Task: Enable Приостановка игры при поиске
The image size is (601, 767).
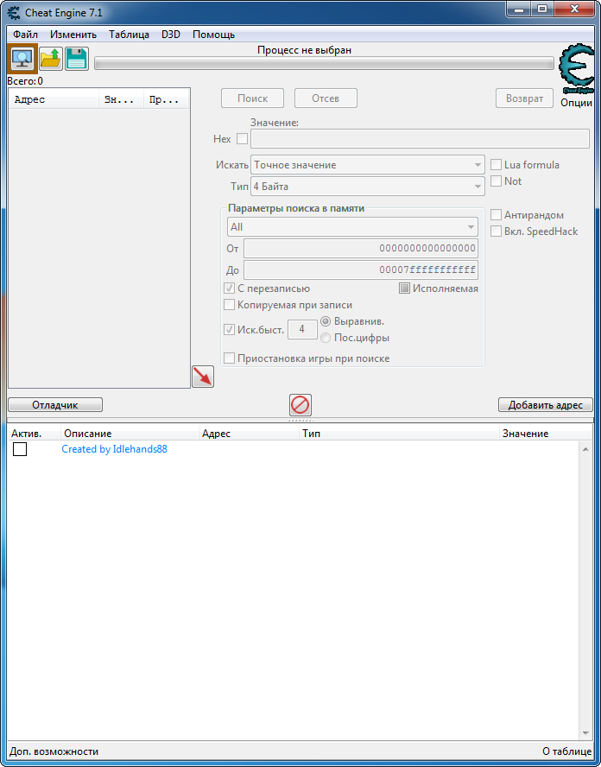Action: tap(229, 358)
